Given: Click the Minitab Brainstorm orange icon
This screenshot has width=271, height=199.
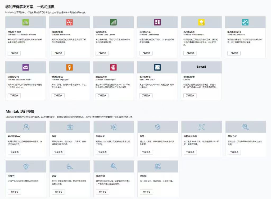Looking at the screenshot, I should click(69, 22).
